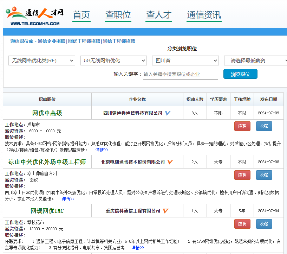Image resolution: width=287 pixels, height=254 pixels.
Task: Save 网优中高级 job with 收藏
Action: 264,126
